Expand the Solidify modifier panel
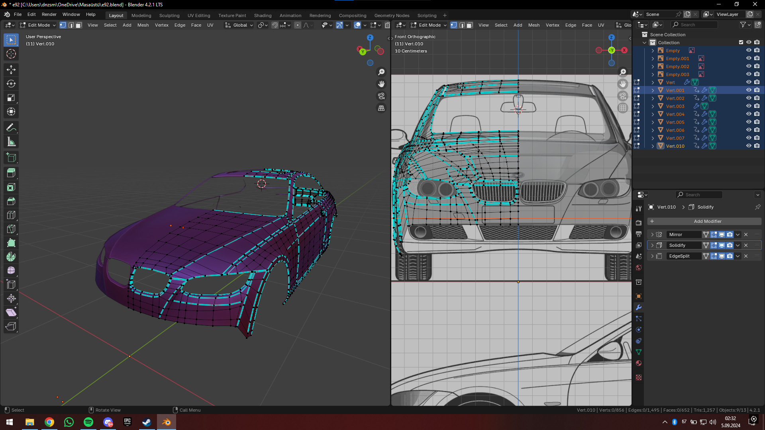The width and height of the screenshot is (765, 430). point(652,245)
